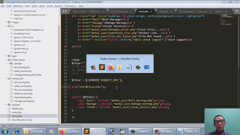The image size is (240, 135).
Task: Switch to the header.php tab
Action: (95, 12)
